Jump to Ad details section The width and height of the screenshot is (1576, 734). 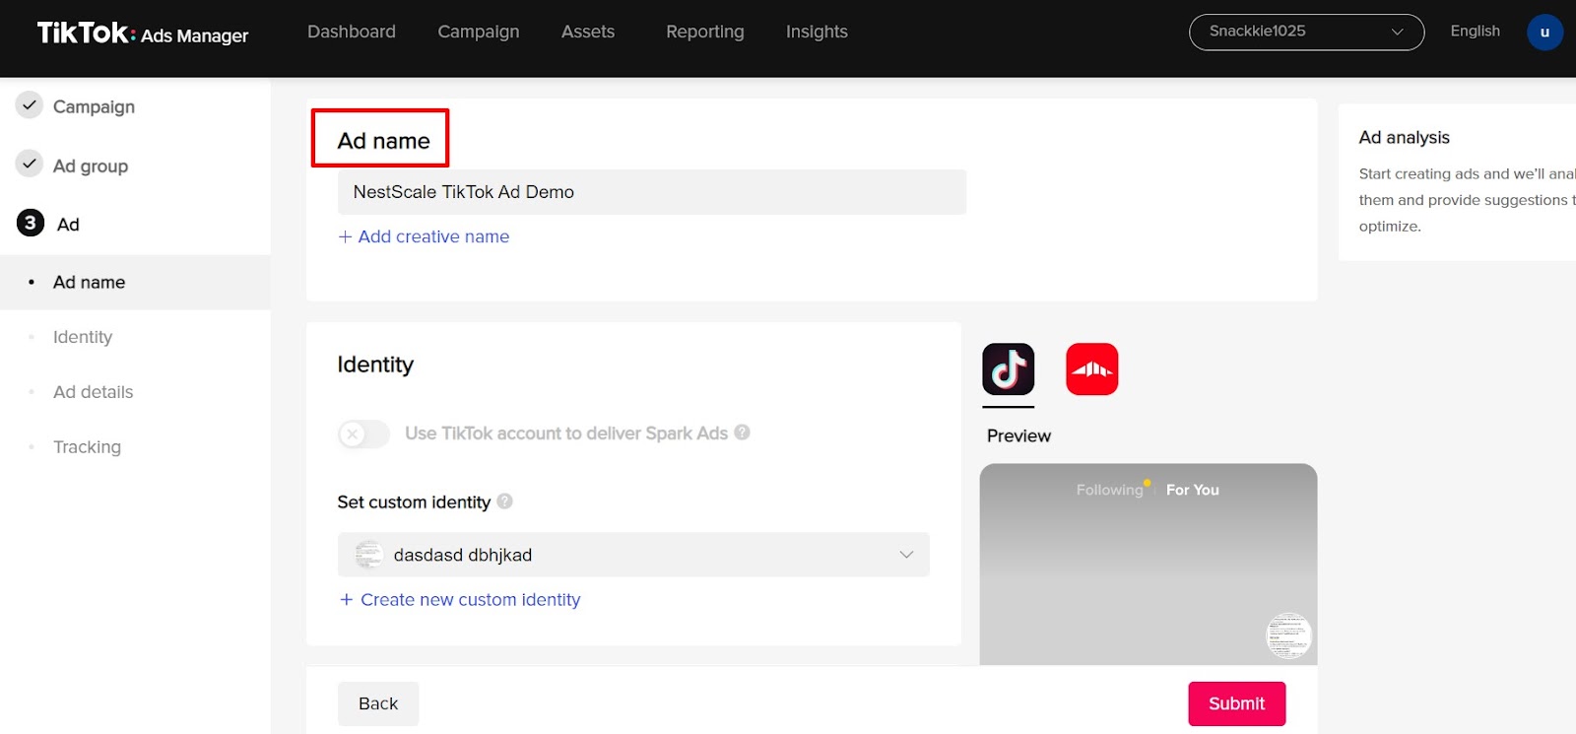[x=93, y=392]
